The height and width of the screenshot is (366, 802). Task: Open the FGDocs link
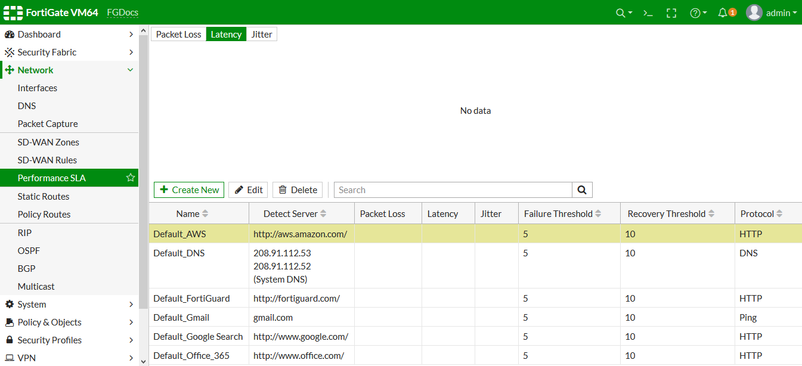122,12
